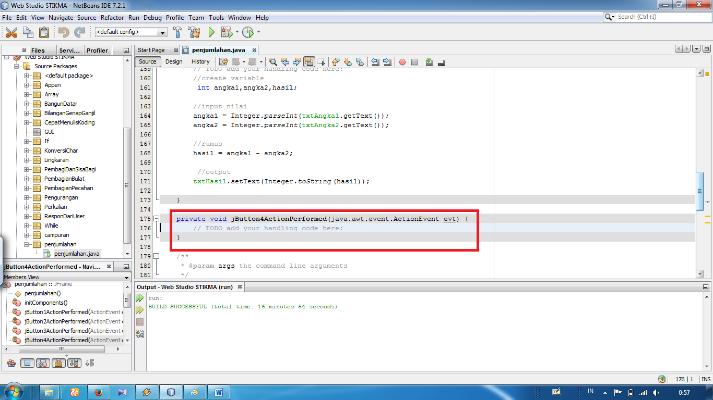Select the Find Selection magnifier tool
Image resolution: width=713 pixels, height=400 pixels.
tap(273, 62)
